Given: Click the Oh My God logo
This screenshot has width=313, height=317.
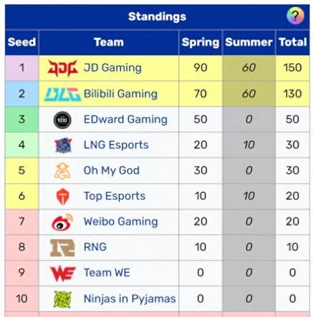Looking at the screenshot, I should click(63, 171).
